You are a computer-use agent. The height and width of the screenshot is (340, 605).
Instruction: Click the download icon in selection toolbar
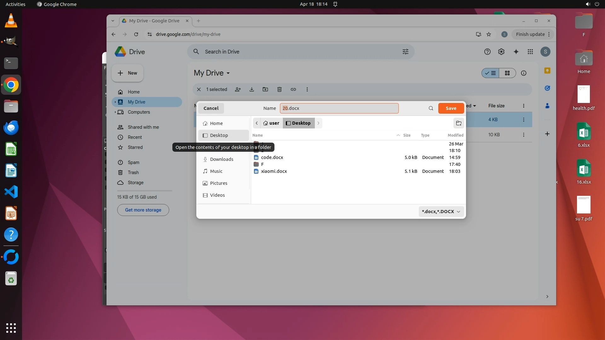[251, 89]
